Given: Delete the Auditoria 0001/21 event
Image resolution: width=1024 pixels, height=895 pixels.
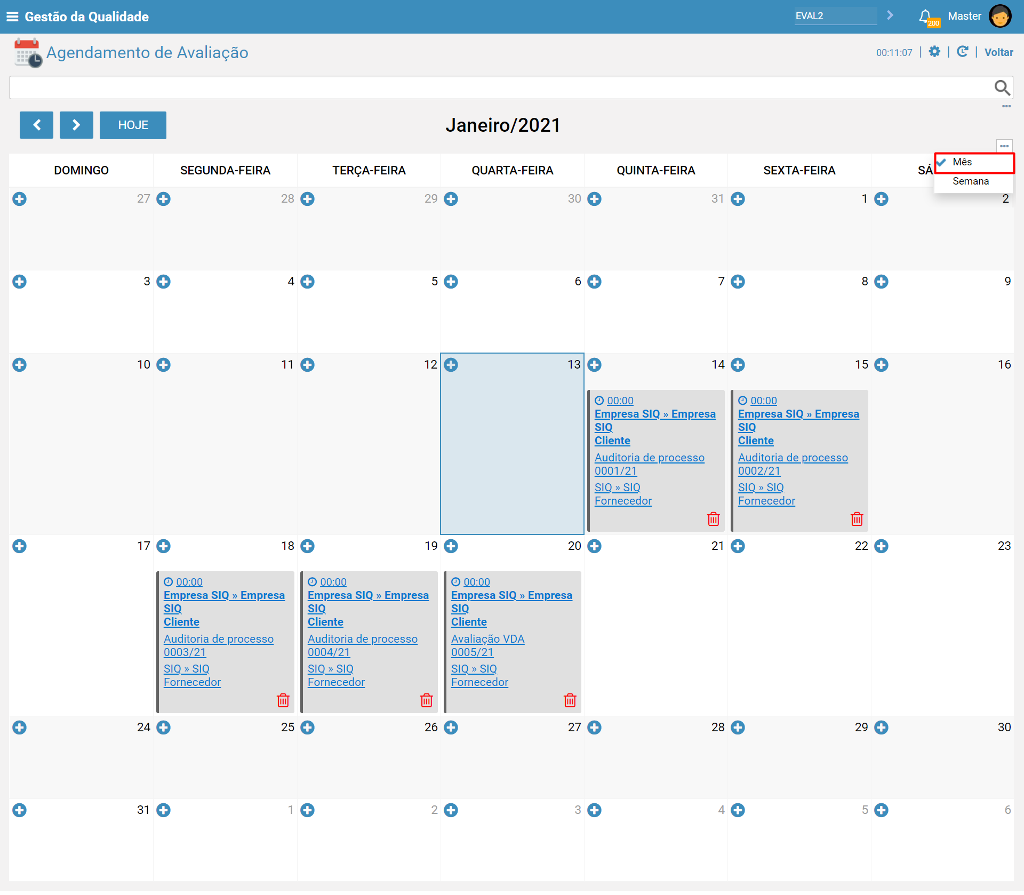Looking at the screenshot, I should [714, 519].
